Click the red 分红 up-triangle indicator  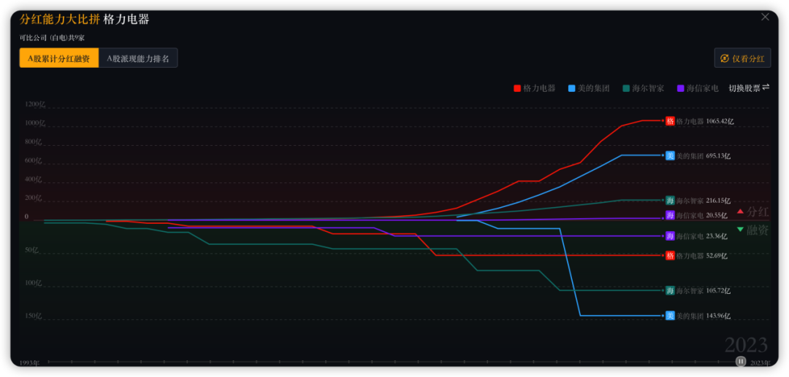pos(740,212)
